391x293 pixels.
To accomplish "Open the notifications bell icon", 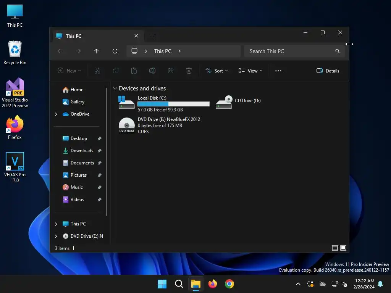I will tap(381, 284).
